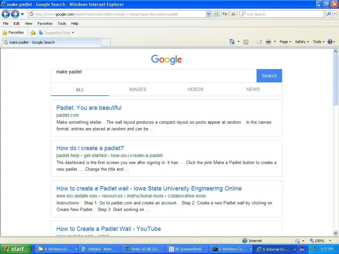Click the 3:27 PM clock
Screen dimensions: 339x254
click(x=327, y=249)
